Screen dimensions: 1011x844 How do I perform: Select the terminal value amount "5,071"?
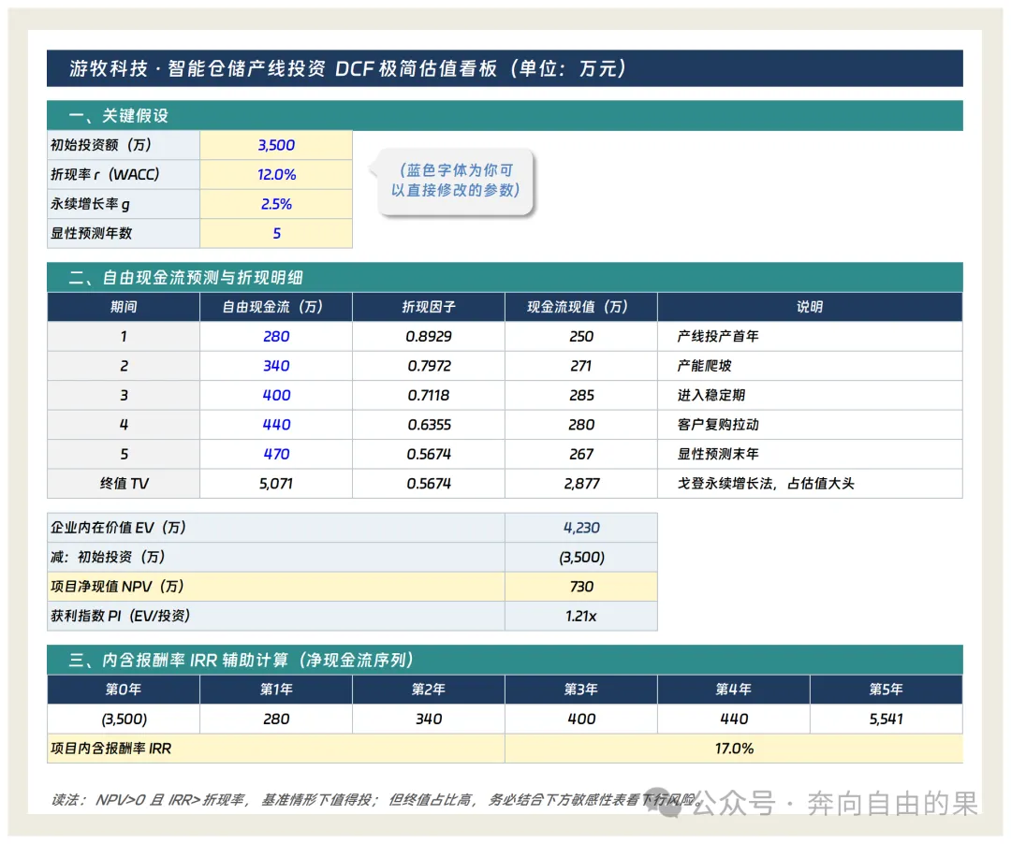pyautogui.click(x=276, y=483)
